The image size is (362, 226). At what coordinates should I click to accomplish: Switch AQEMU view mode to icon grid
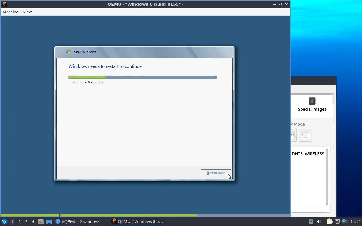click(x=293, y=135)
